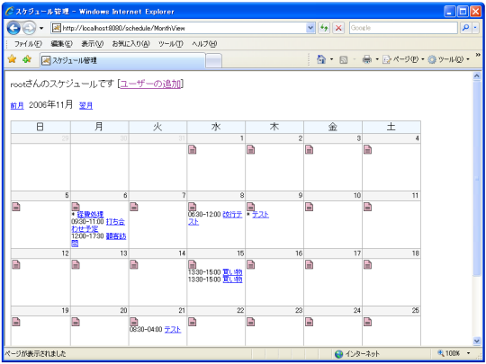Click the Refresh page icon
Image resolution: width=486 pixels, height=364 pixels.
(324, 28)
